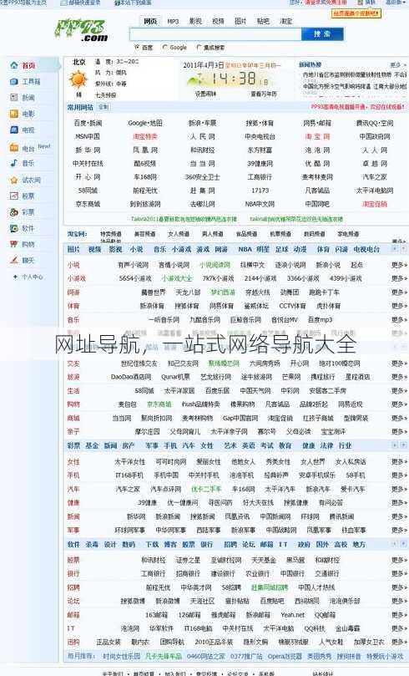Expand 更多 for the 银行 row
Viewport: 409px width, 676px height.
pyautogui.click(x=399, y=573)
